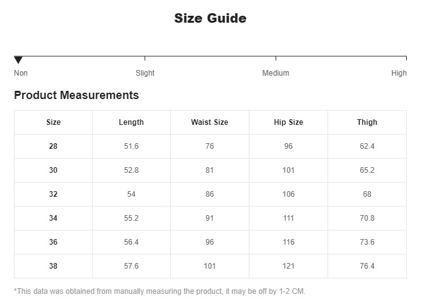Select the 73.6 thigh value for size 36
The height and width of the screenshot is (304, 422).
click(x=367, y=242)
